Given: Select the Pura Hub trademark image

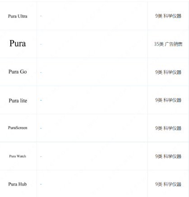Looking at the screenshot, I should (x=18, y=184).
